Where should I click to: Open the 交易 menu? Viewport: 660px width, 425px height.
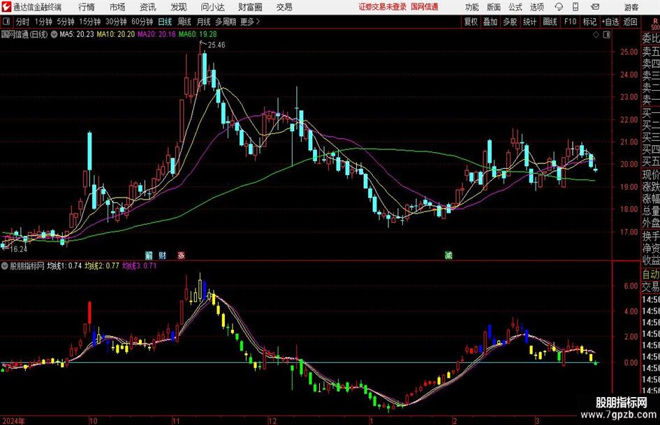[x=284, y=7]
